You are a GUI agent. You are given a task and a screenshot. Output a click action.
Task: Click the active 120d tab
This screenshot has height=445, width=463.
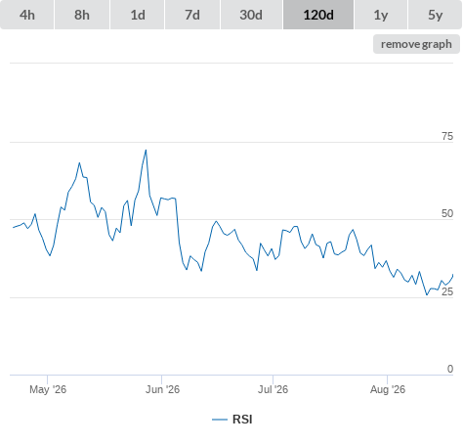[x=318, y=15]
